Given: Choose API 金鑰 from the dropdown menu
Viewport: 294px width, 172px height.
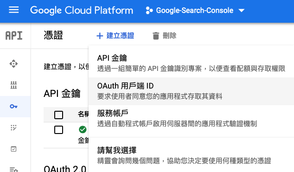Looking at the screenshot, I should 191,63.
